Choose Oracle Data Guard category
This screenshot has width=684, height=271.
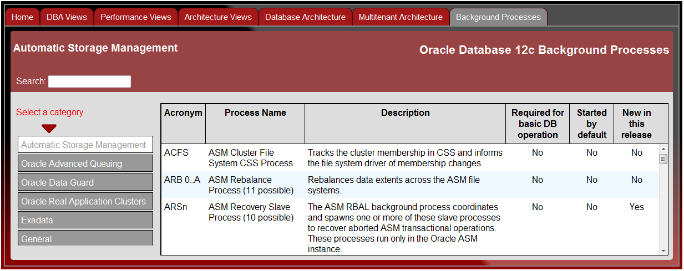[85, 182]
